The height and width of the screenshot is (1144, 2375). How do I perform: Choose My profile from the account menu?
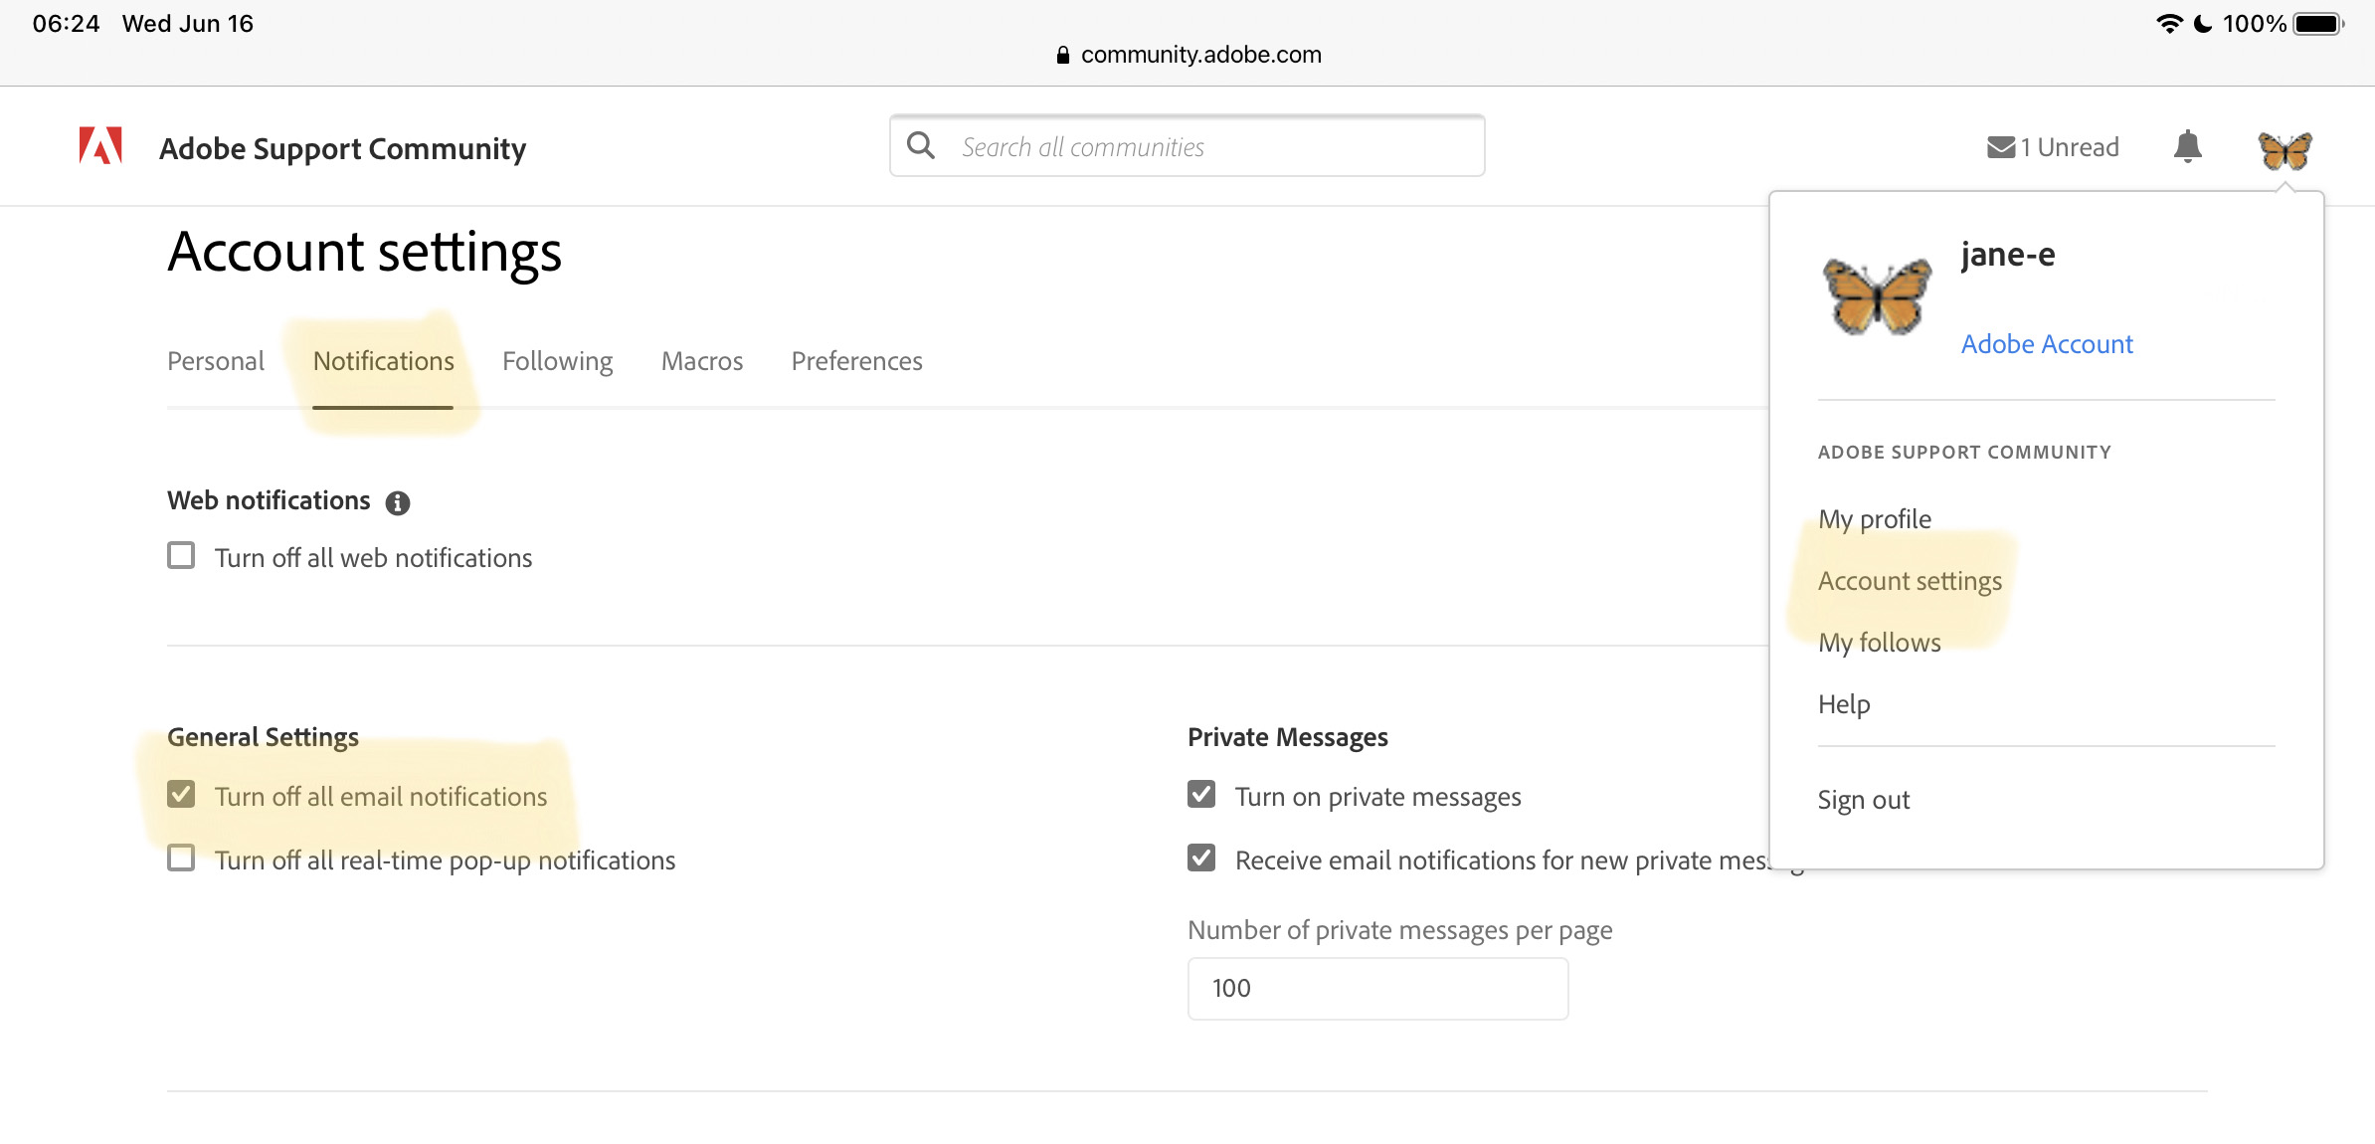(1874, 518)
